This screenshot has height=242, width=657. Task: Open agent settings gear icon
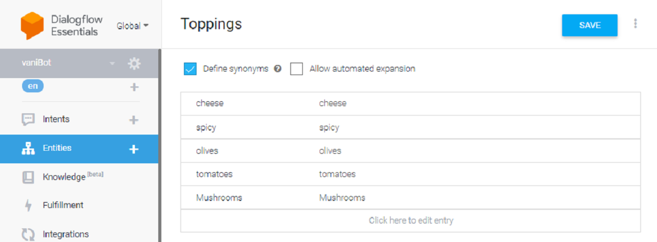point(134,63)
